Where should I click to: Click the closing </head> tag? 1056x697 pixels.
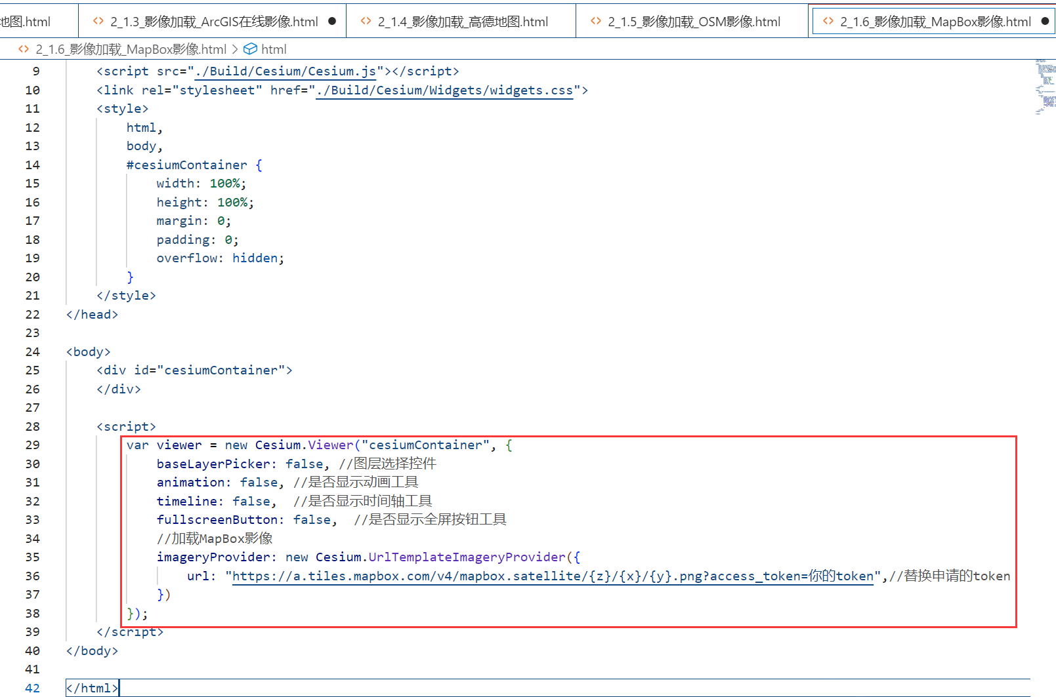tap(92, 315)
